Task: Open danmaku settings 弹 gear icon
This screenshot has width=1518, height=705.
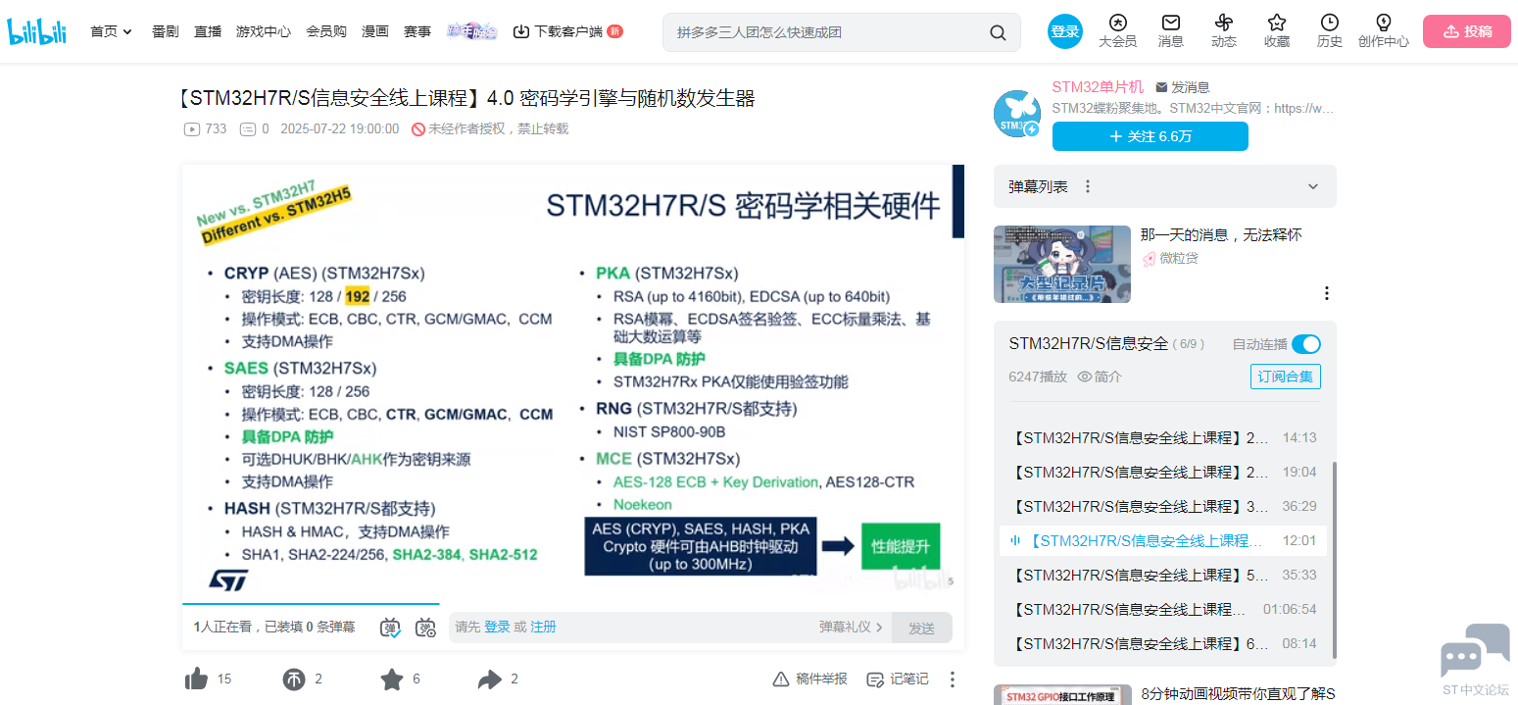Action: pyautogui.click(x=425, y=628)
